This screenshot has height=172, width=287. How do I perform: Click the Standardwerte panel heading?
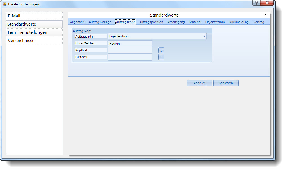[x=164, y=15]
